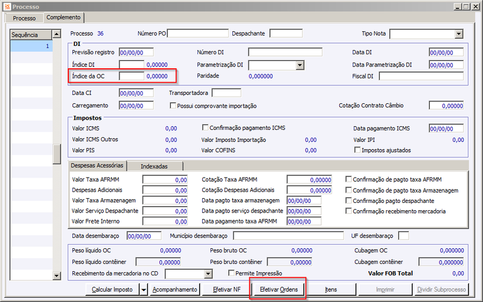The width and height of the screenshot is (483, 302).
Task: Focus the Cubagem contêiner field
Action: click(441, 262)
